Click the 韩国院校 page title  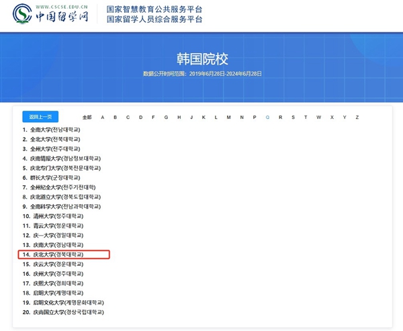tap(201, 58)
